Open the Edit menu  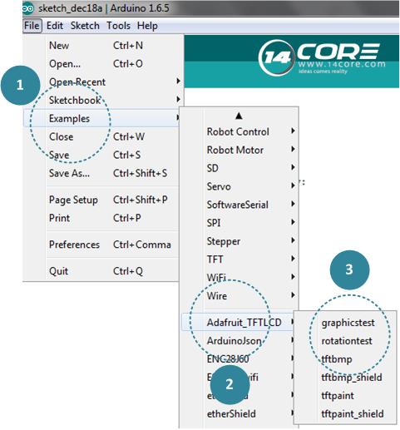(x=54, y=26)
